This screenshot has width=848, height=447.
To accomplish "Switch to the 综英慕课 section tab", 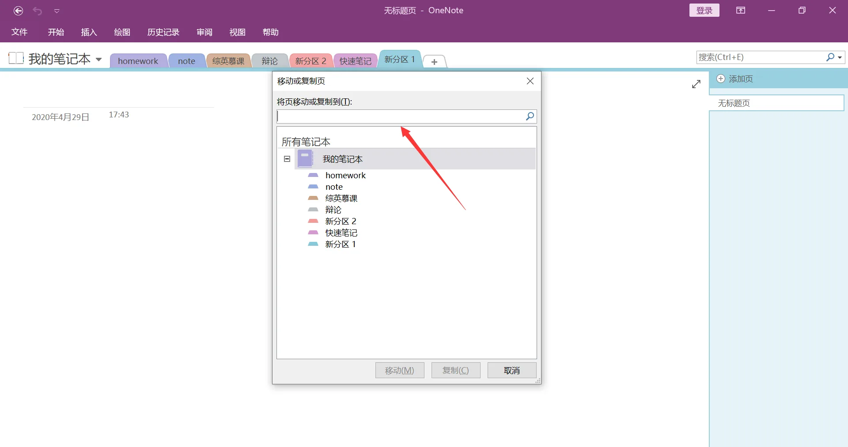I will tap(228, 61).
